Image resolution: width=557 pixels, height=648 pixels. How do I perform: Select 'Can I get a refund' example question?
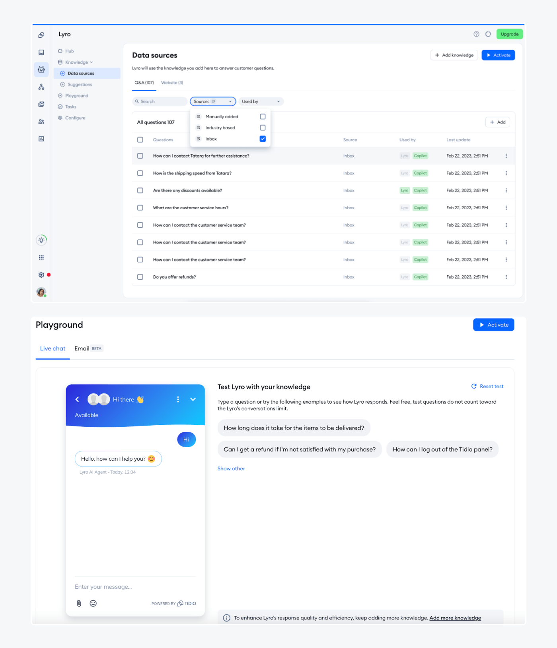(x=300, y=450)
